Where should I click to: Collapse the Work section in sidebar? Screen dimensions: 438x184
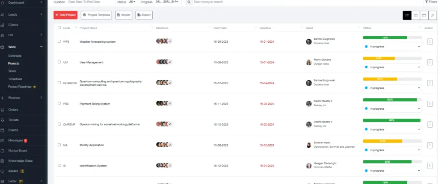[41, 47]
